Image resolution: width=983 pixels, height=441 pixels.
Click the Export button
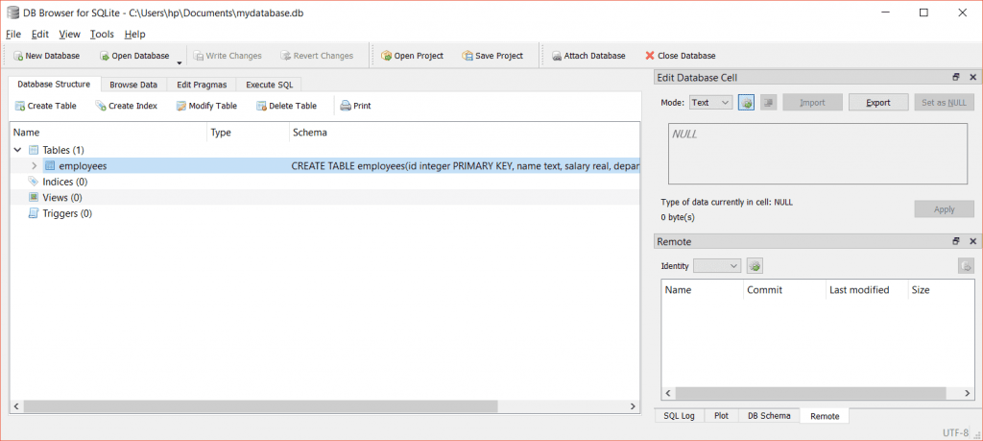pos(878,102)
